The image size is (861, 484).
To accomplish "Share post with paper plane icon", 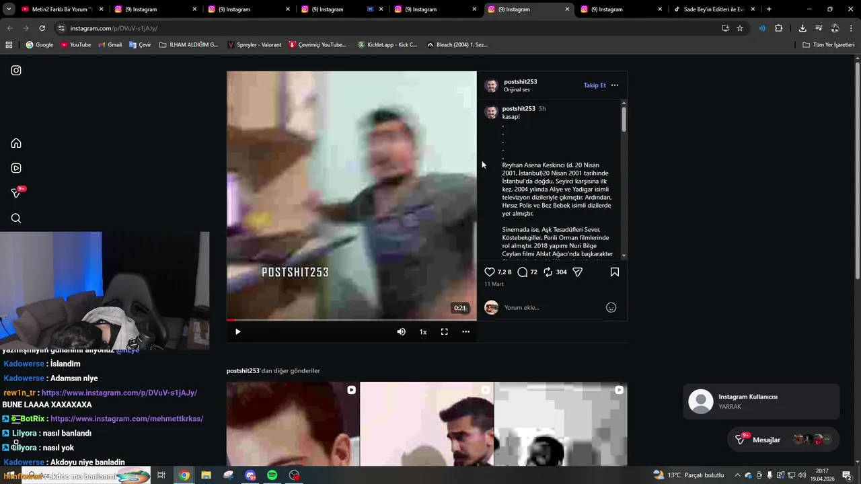I will (577, 272).
